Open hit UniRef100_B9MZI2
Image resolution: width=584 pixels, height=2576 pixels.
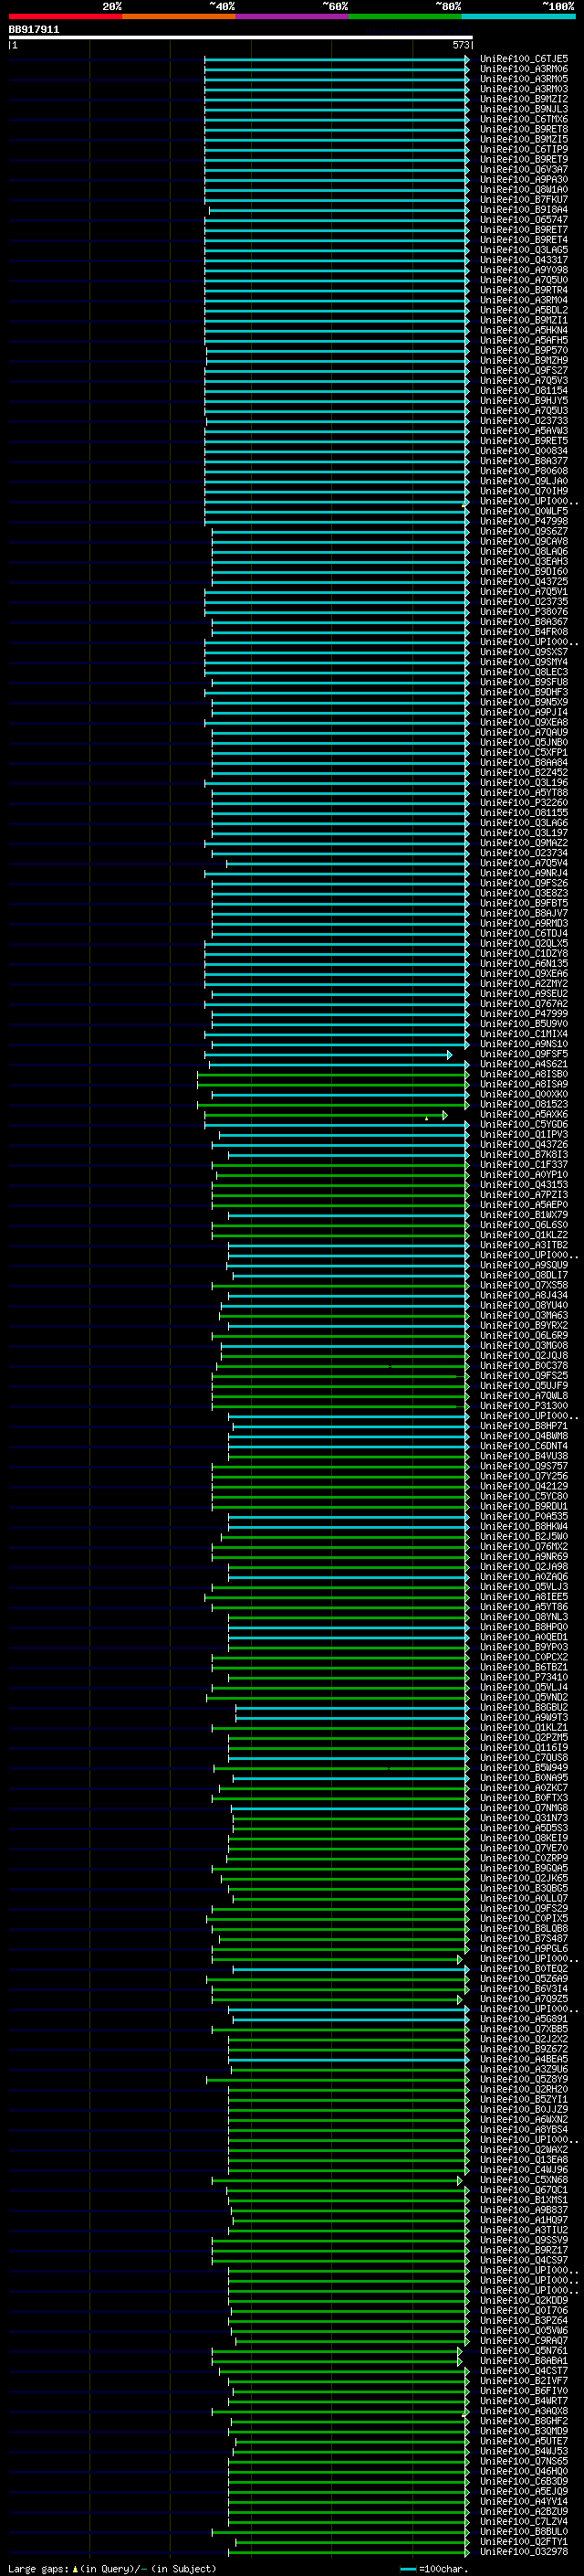pyautogui.click(x=524, y=99)
